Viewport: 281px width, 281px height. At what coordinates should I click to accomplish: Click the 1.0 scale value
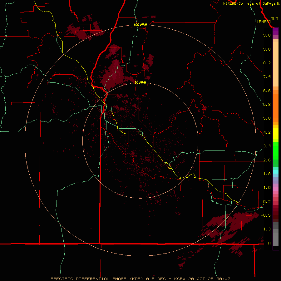pyautogui.click(x=267, y=188)
